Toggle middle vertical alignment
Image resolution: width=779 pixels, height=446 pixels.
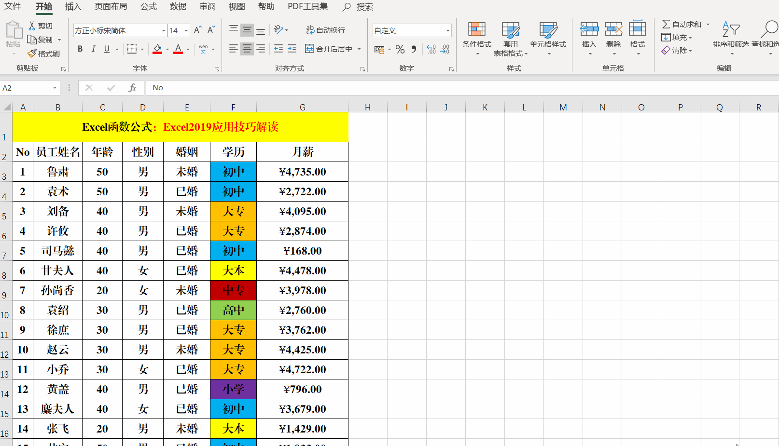tap(247, 30)
